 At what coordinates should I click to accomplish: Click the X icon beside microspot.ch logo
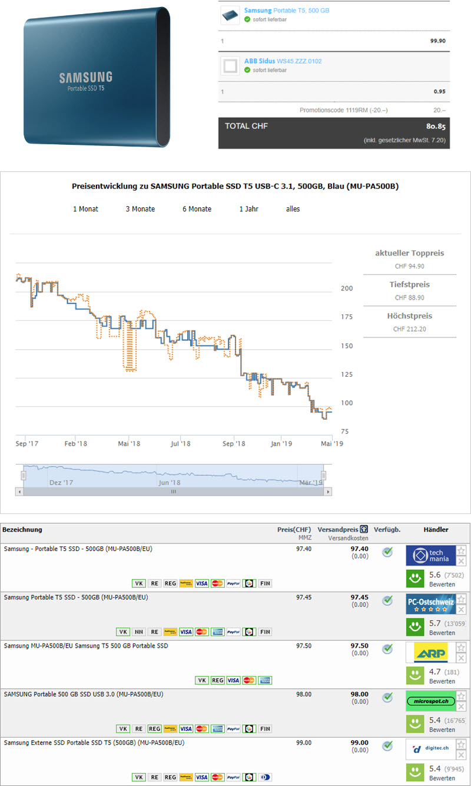pos(461,706)
